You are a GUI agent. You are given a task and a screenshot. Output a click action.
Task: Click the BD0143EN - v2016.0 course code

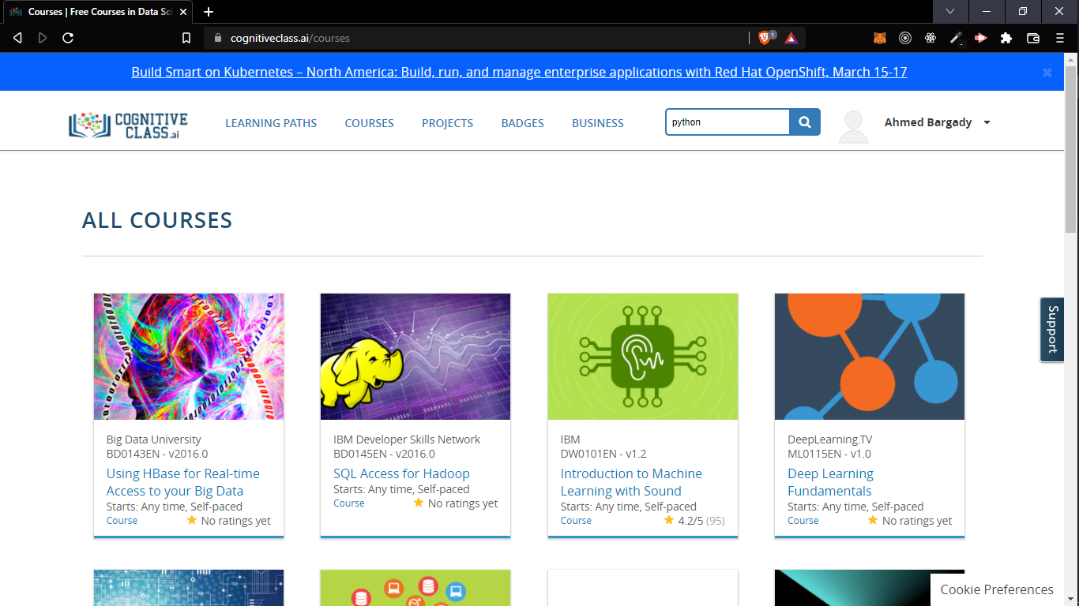click(157, 454)
